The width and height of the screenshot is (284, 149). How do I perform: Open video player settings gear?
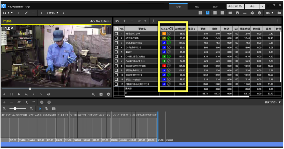click(x=108, y=94)
